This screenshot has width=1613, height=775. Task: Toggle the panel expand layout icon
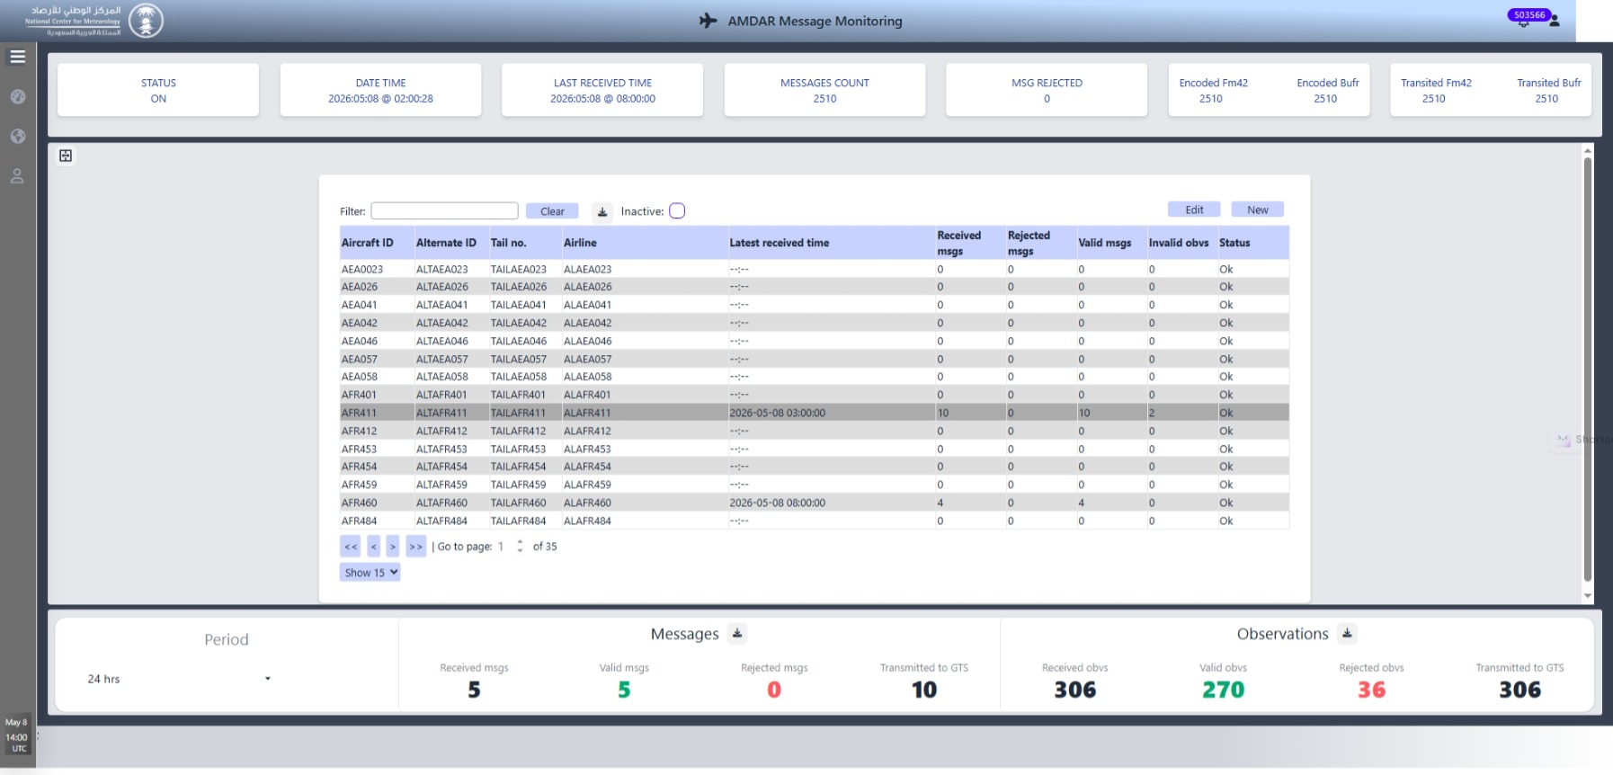tap(66, 156)
